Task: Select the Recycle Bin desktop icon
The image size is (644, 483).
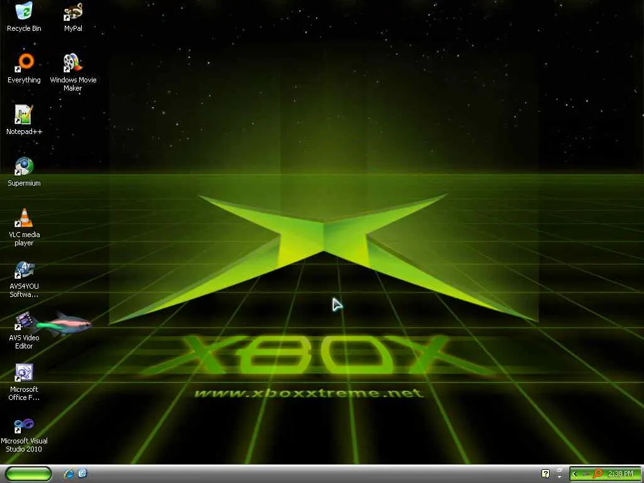Action: click(x=24, y=17)
